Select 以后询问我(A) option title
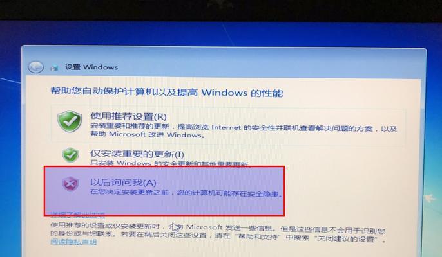The height and width of the screenshot is (257, 442). [x=123, y=182]
